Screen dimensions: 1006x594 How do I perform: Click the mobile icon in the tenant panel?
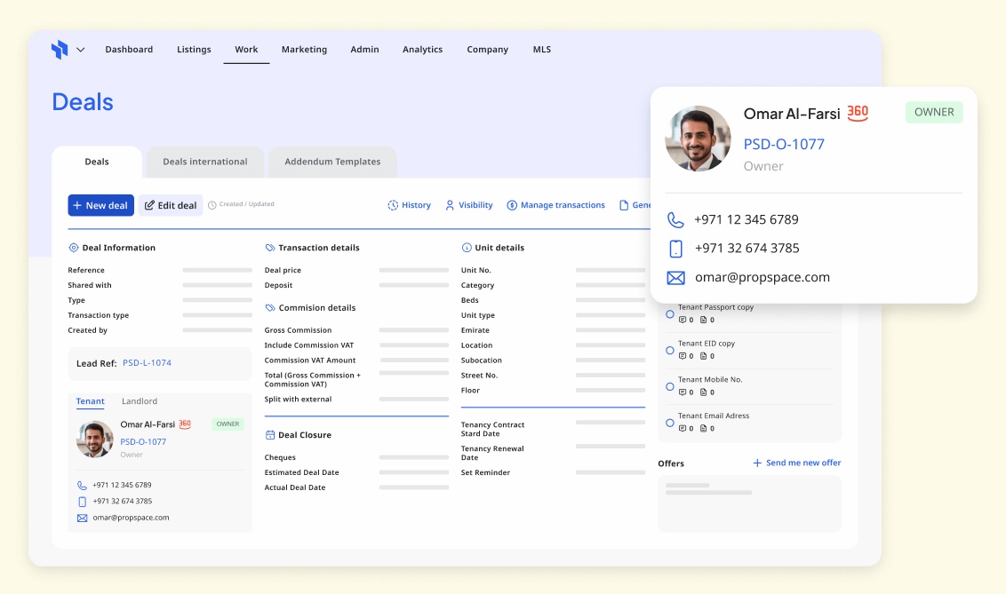pos(82,502)
